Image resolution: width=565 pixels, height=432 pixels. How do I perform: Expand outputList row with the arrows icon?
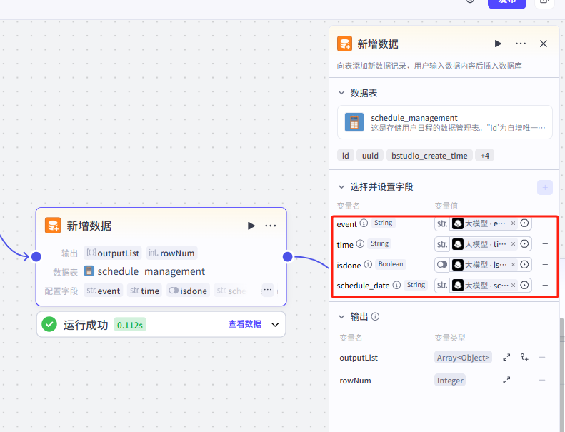pos(506,358)
